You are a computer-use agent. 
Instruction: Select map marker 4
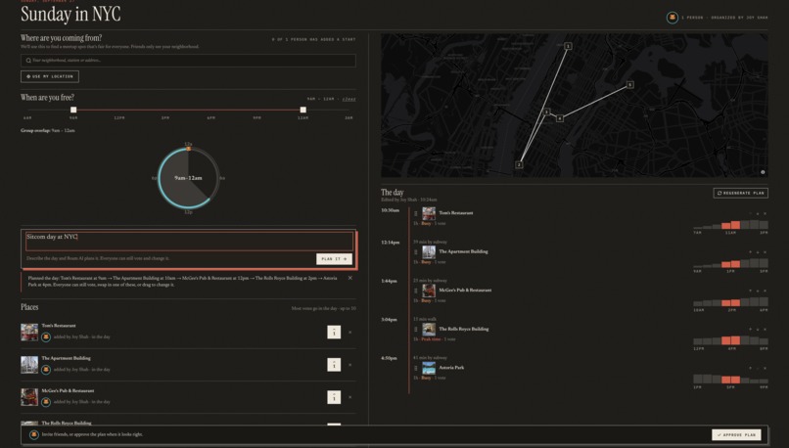(560, 118)
